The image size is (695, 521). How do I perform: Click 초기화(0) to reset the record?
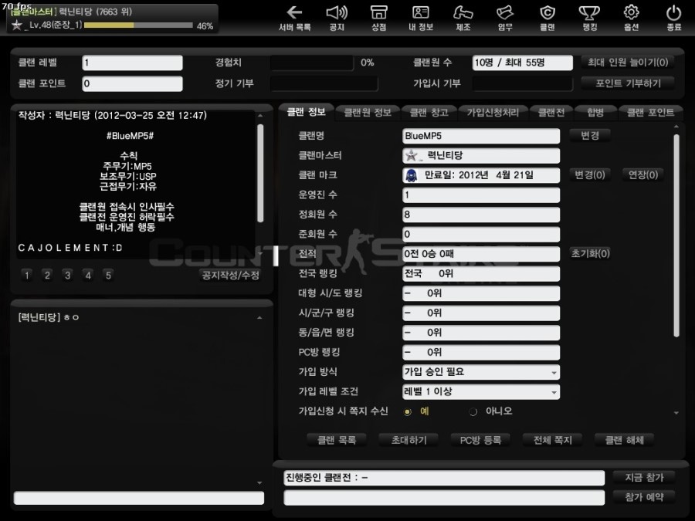click(590, 253)
